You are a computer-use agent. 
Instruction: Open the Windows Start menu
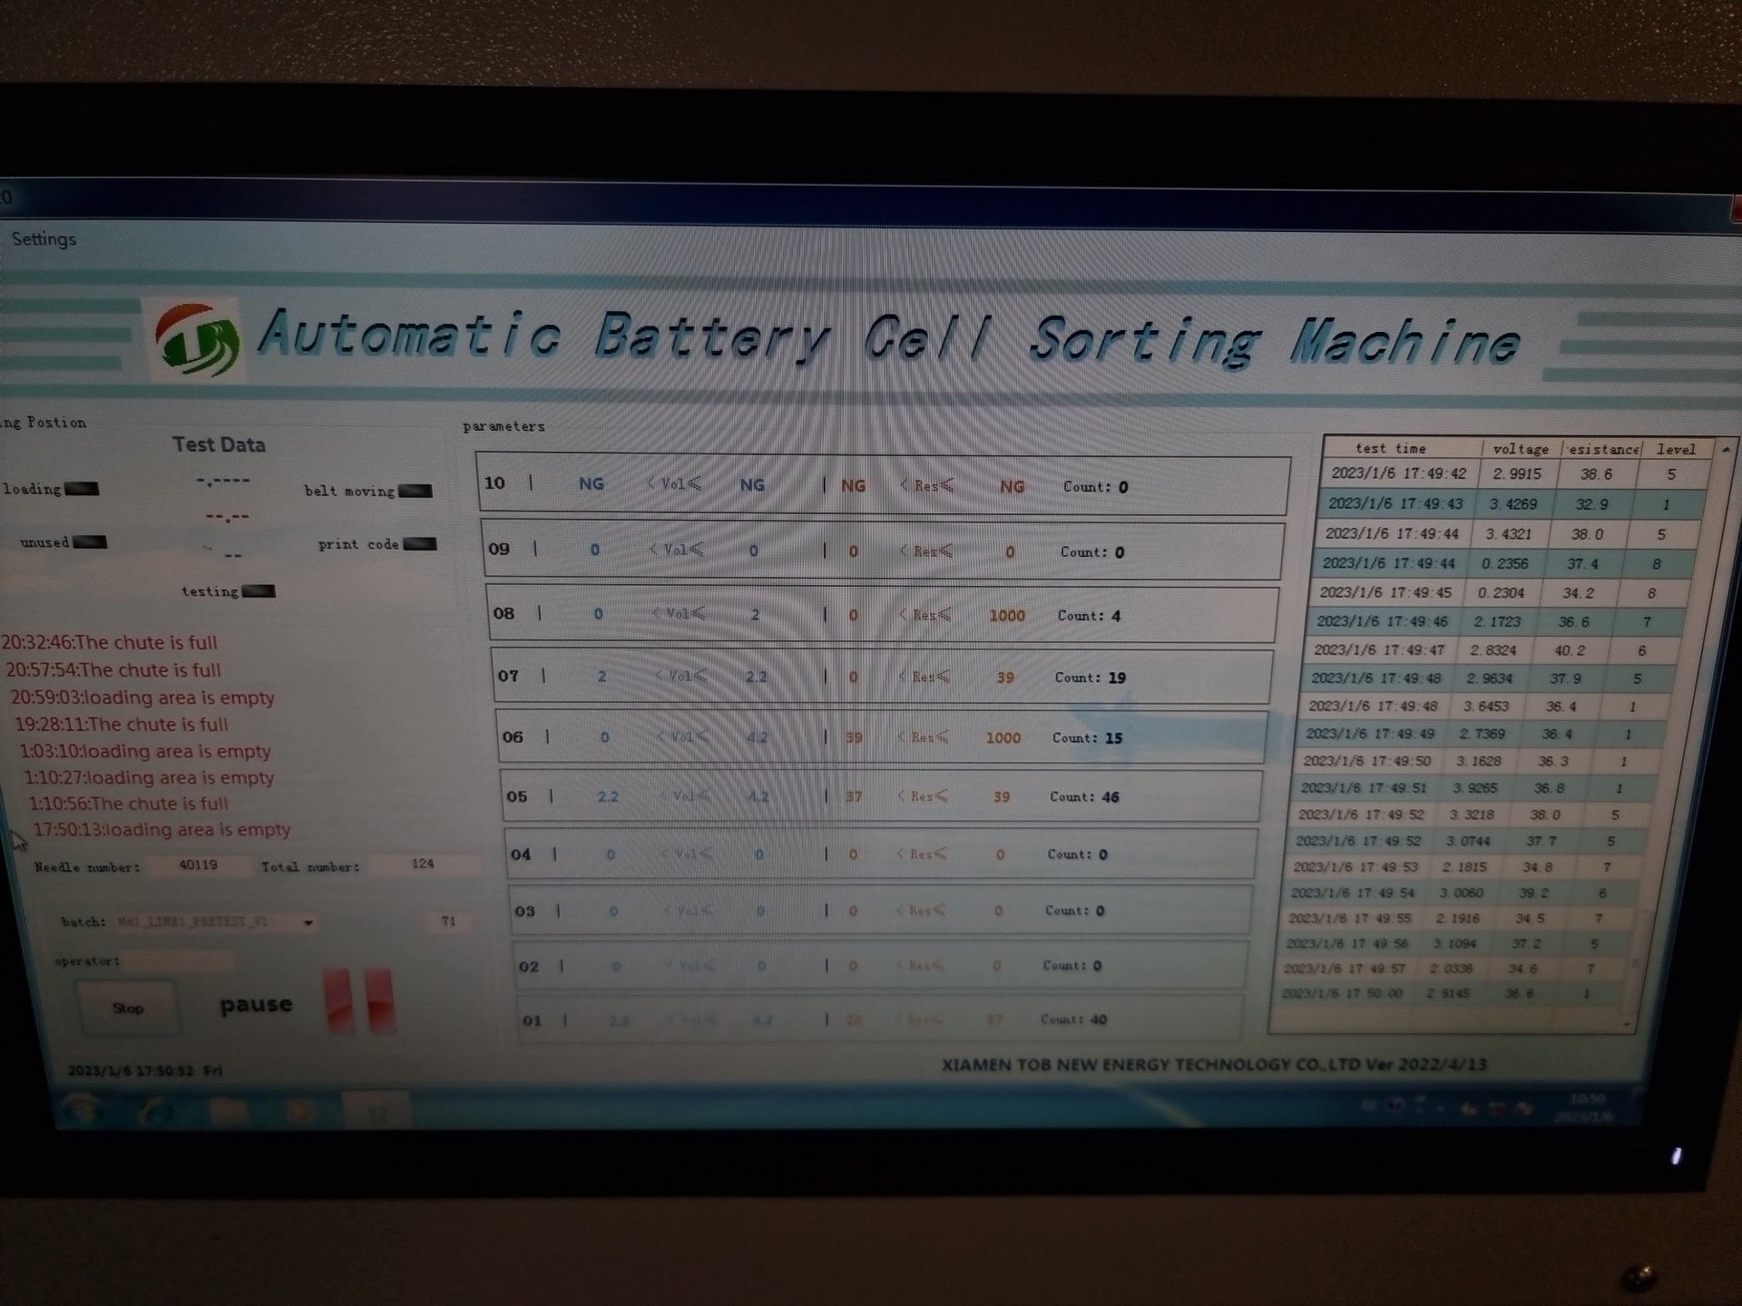click(x=83, y=1109)
